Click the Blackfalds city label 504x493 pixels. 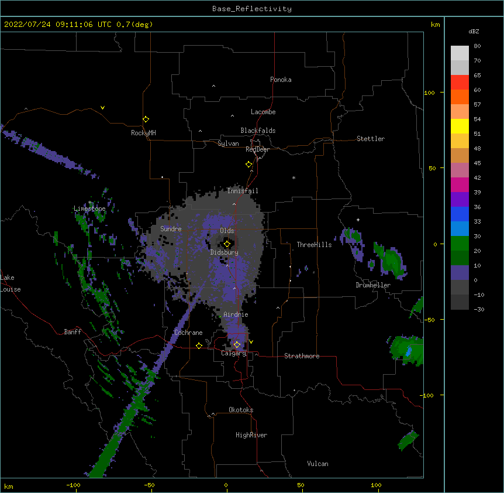tap(258, 131)
